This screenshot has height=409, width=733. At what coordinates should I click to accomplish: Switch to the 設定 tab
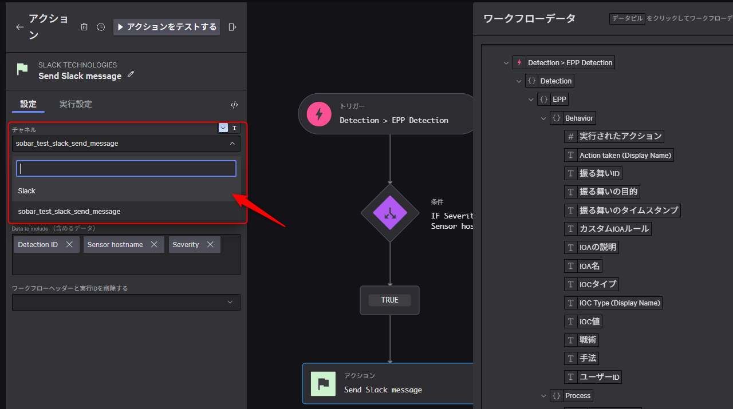tap(28, 104)
